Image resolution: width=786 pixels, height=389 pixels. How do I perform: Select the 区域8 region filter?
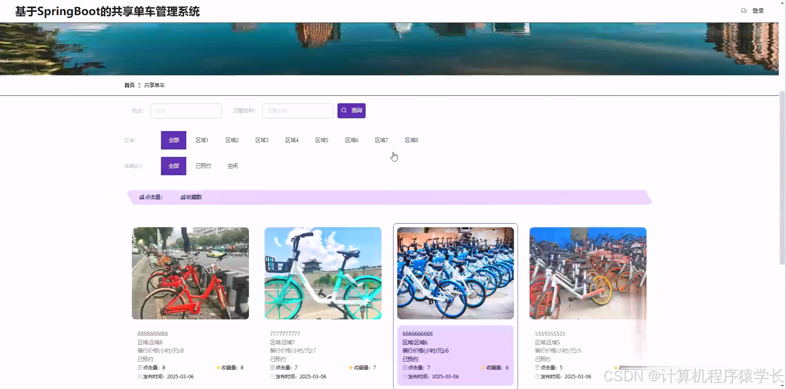pos(411,140)
